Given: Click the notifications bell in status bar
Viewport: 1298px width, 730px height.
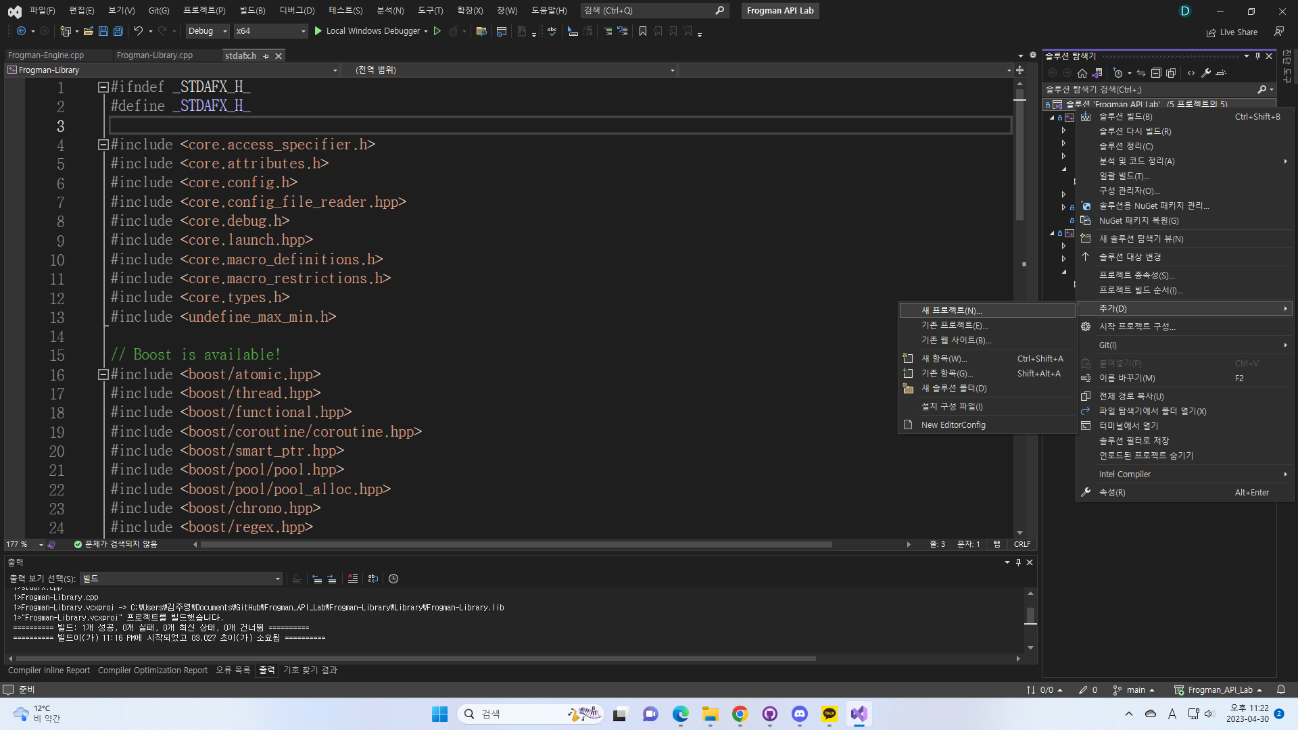Looking at the screenshot, I should (1281, 690).
